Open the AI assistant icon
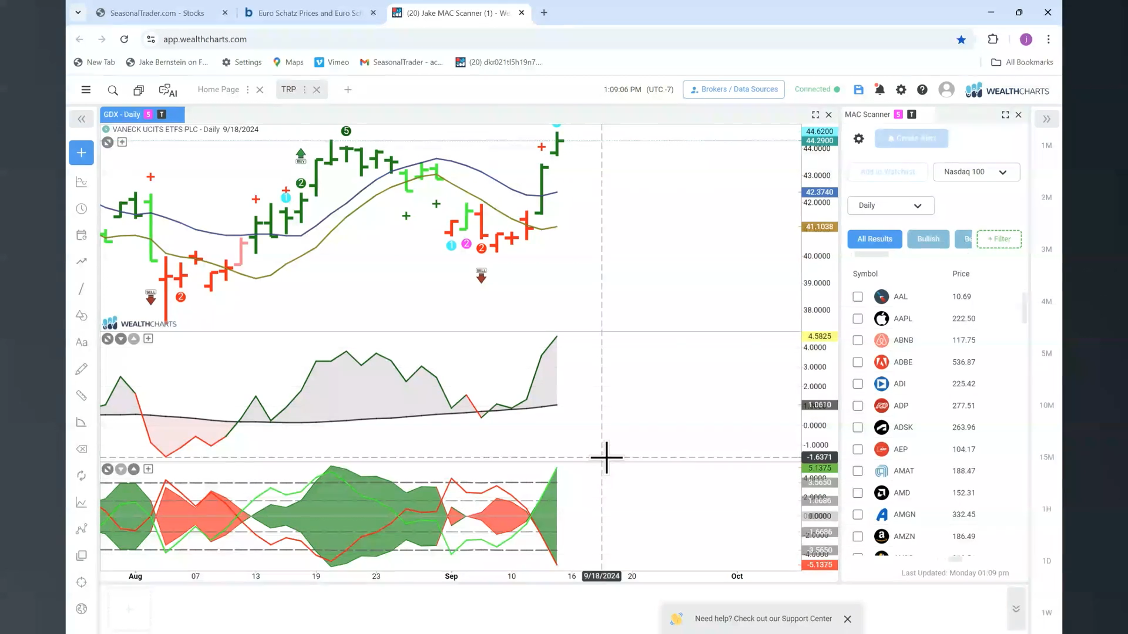Viewport: 1128px width, 634px height. [168, 90]
